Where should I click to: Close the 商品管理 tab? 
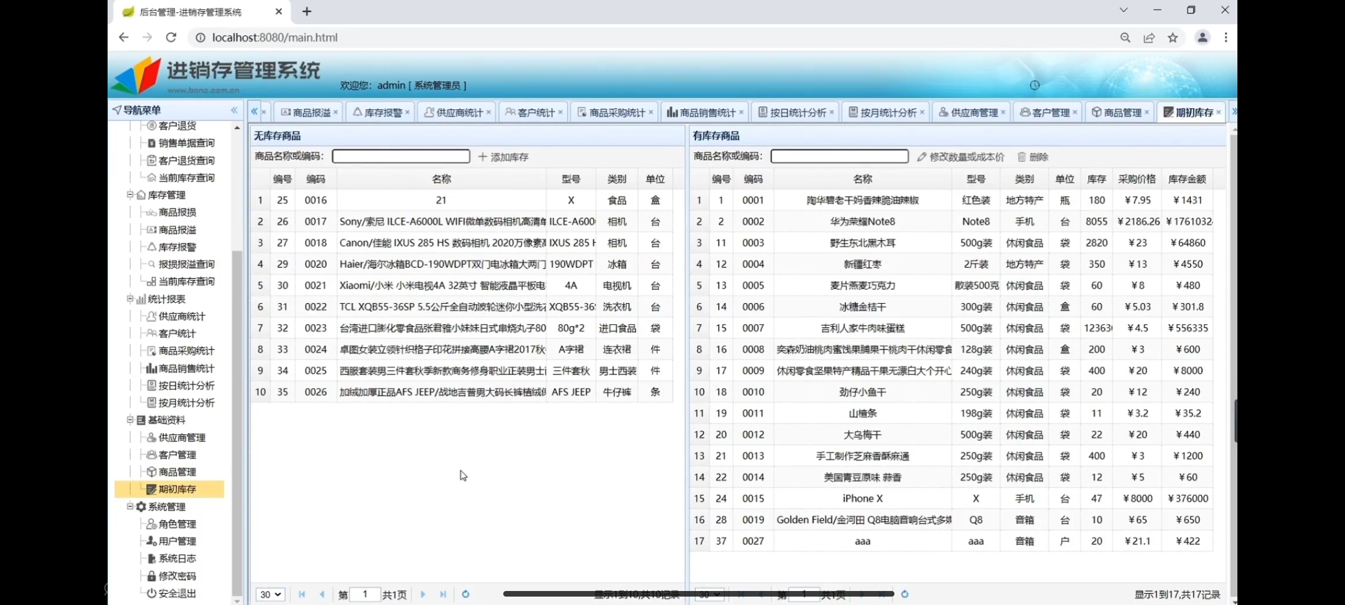1147,113
